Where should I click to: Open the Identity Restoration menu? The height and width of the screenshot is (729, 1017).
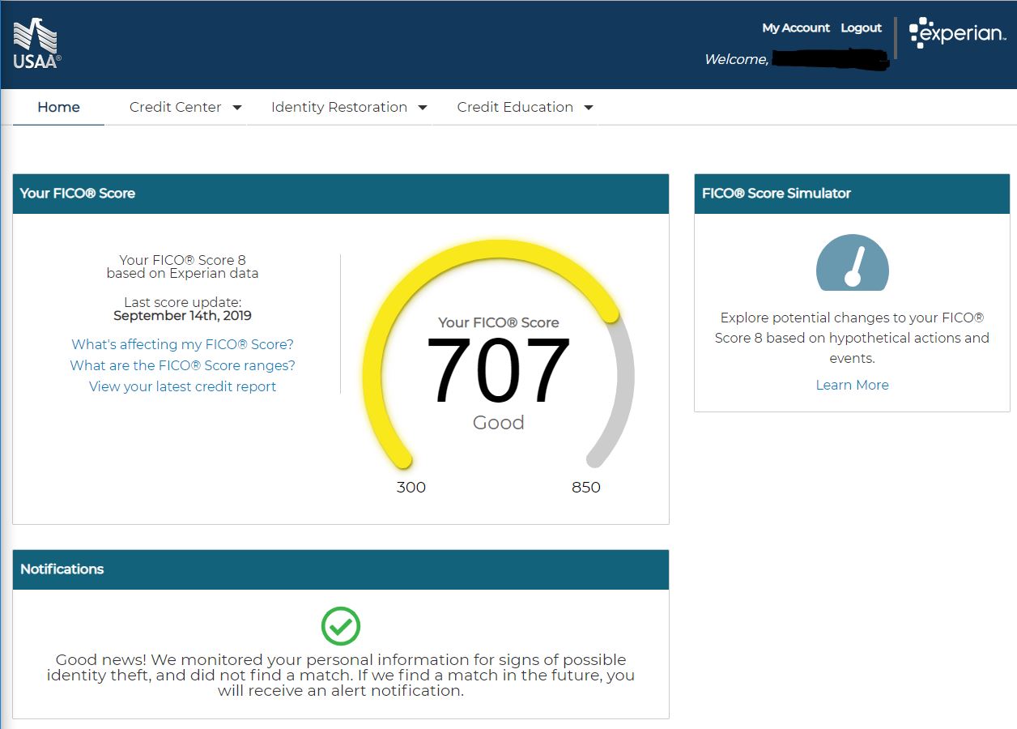[339, 107]
